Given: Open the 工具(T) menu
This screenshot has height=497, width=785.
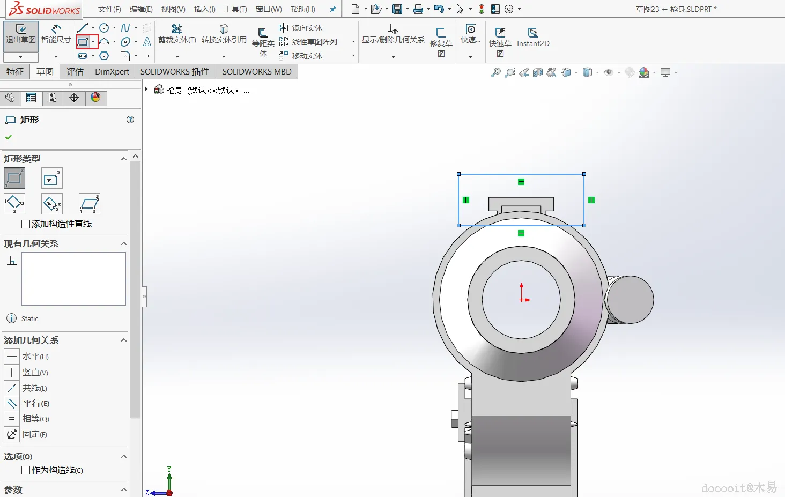Looking at the screenshot, I should coord(235,9).
